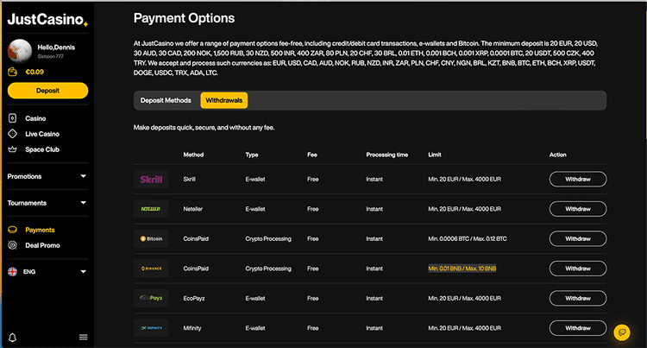
Task: Open the live chat bubble icon
Action: (x=622, y=332)
